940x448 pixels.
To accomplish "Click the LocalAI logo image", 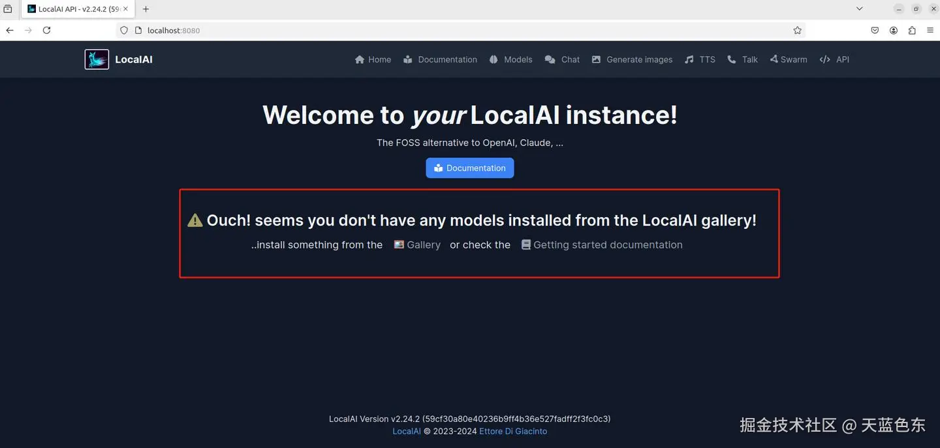I will [x=97, y=59].
